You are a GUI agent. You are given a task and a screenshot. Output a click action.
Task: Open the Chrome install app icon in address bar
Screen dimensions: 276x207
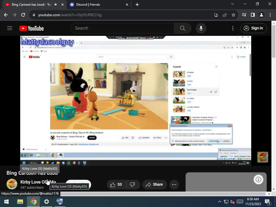tap(216, 15)
